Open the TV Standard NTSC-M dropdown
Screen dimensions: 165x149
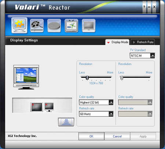coord(142,56)
